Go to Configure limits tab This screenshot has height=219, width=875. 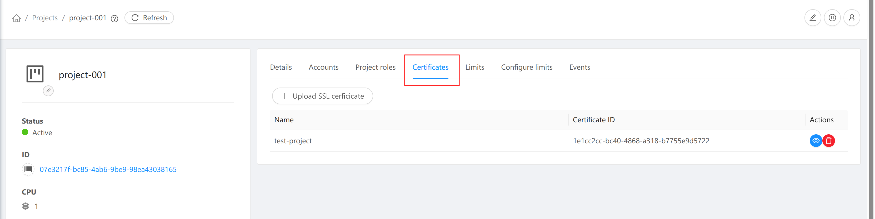click(527, 67)
